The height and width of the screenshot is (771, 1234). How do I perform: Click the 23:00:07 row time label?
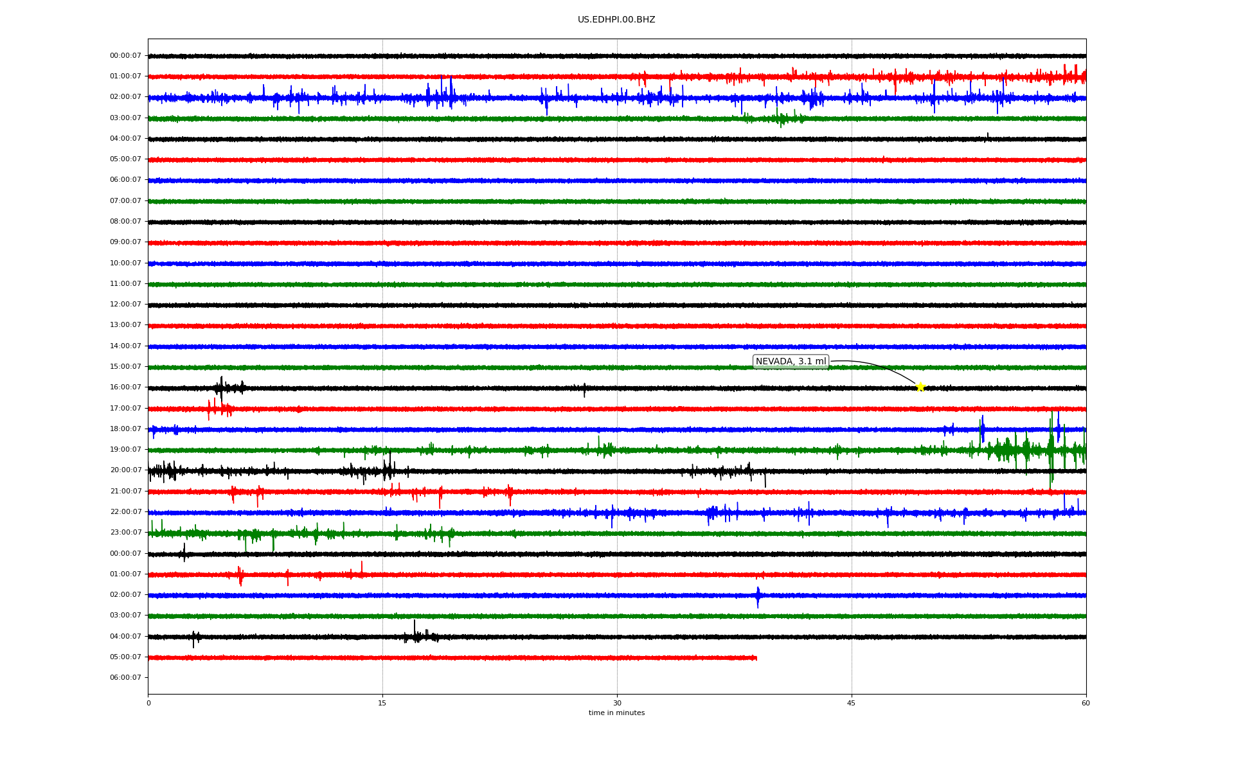[125, 533]
